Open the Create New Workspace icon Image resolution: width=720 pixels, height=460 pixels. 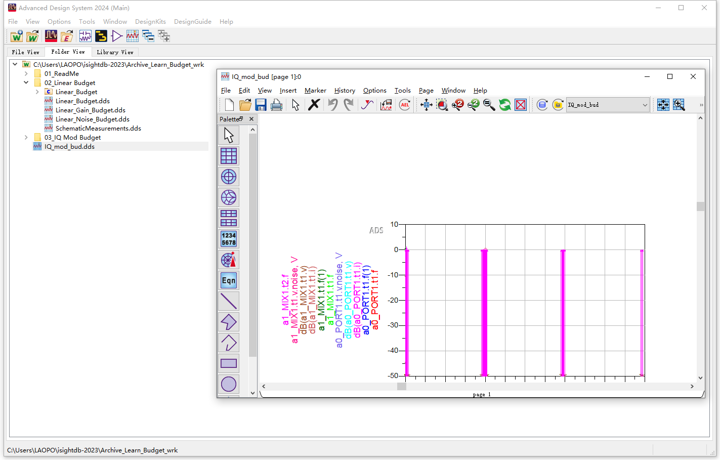(x=17, y=36)
